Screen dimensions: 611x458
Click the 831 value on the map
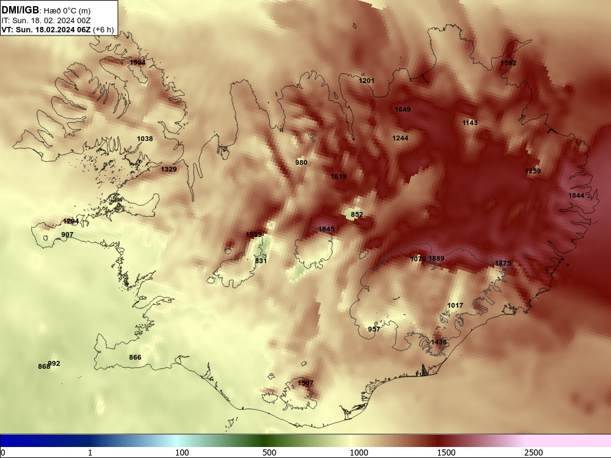(261, 261)
